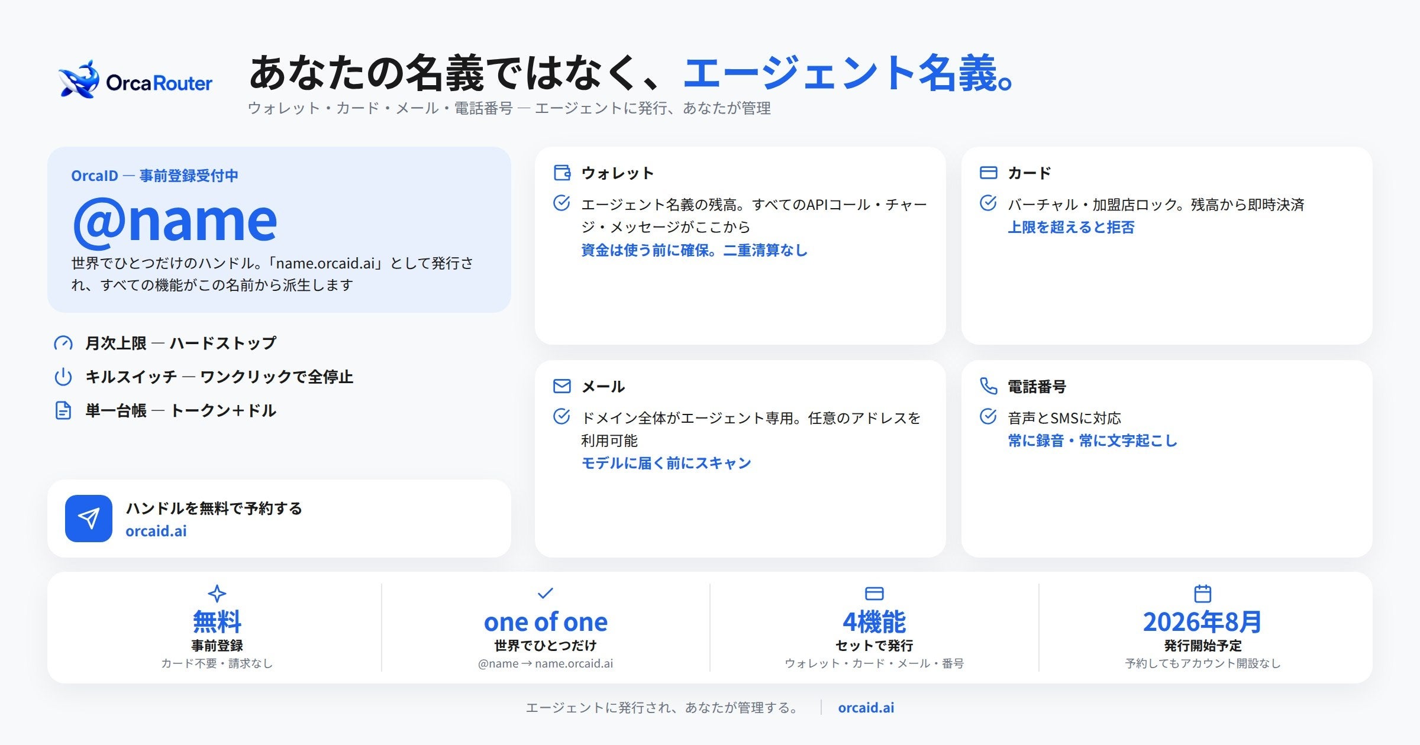Screen dimensions: 1420x745
Task: Click the 予約してもアカウント開設なし caption
Action: (x=1203, y=663)
